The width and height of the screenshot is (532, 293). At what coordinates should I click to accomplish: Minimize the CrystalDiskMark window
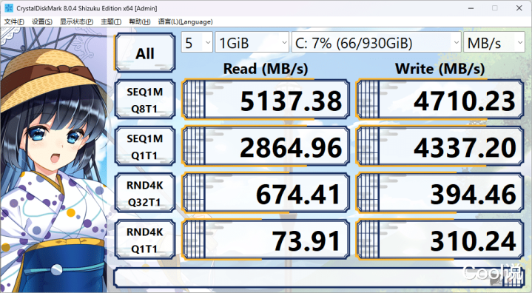471,8
